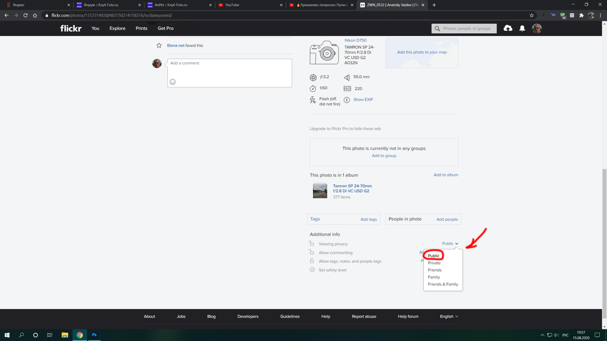
Task: Bookmark this page with star icon
Action: (x=532, y=15)
